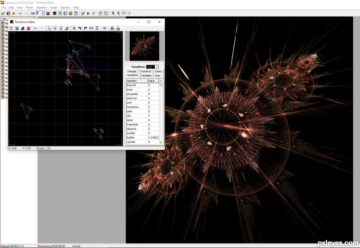Switch to the Triangle tab
The width and height of the screenshot is (360, 248).
pos(132,71)
